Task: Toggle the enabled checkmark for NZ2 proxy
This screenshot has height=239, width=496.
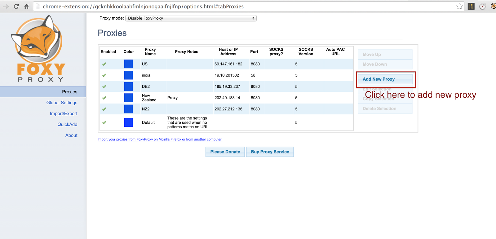Action: coord(104,109)
